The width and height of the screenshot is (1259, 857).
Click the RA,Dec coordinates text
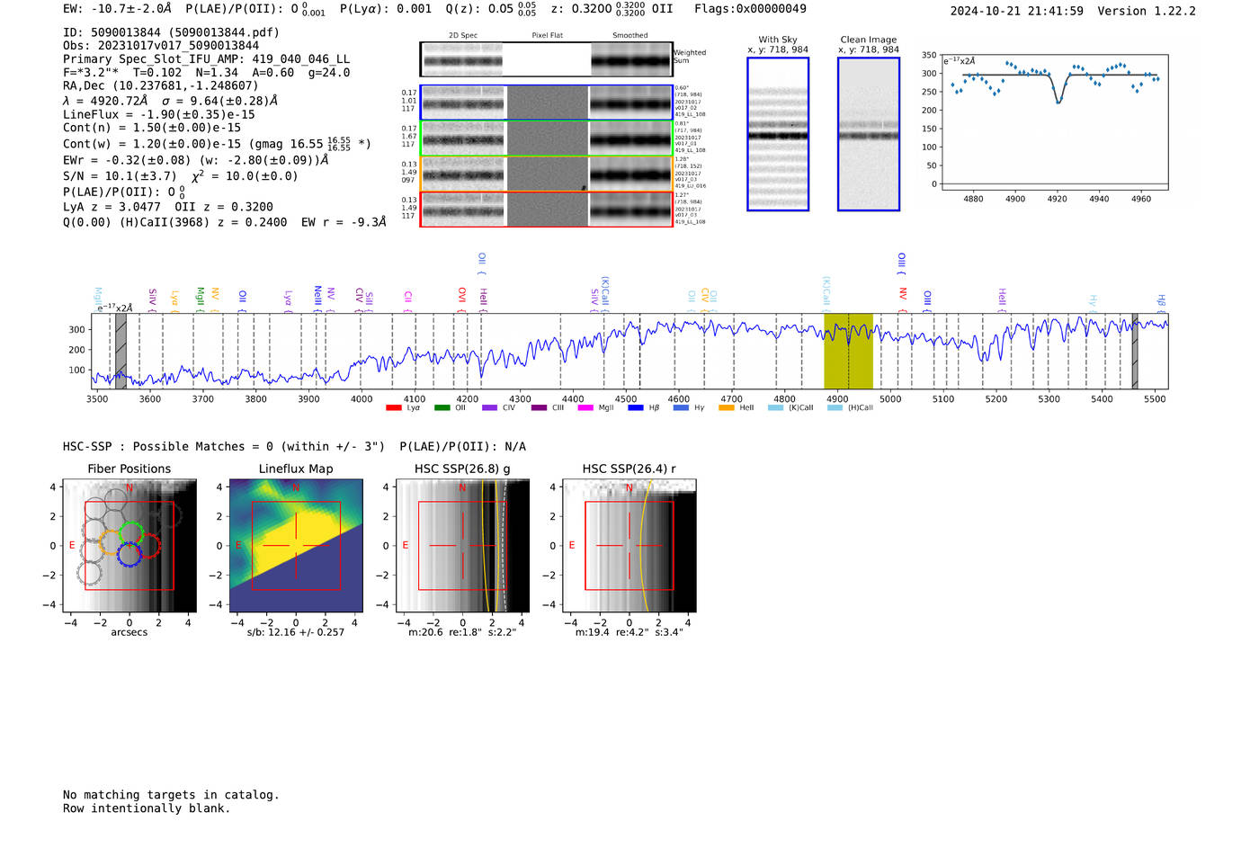[161, 86]
